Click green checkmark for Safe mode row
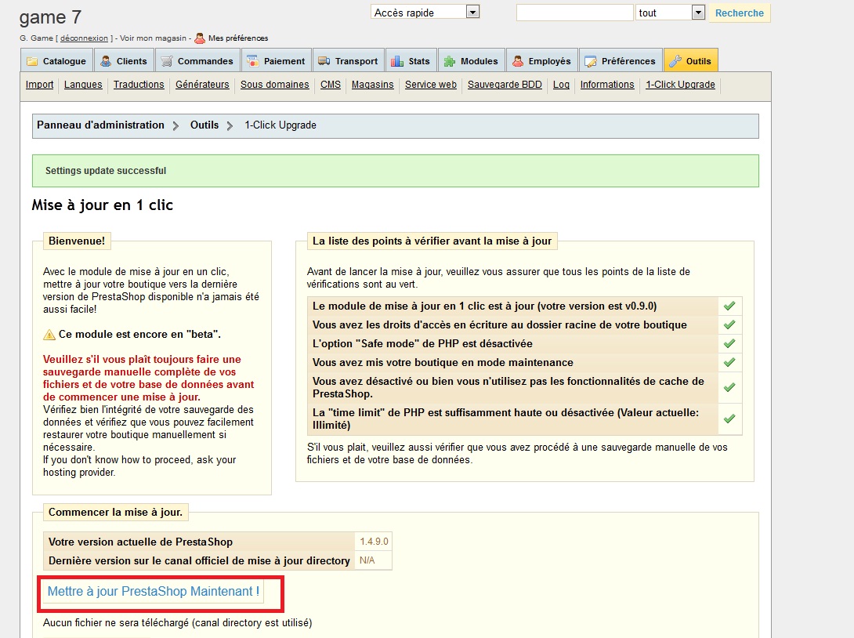Viewport: 854px width, 638px height. tap(729, 343)
